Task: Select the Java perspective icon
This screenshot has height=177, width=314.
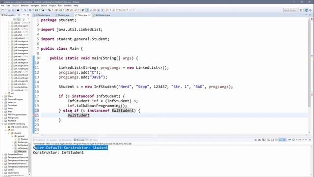Action: [x=306, y=10]
